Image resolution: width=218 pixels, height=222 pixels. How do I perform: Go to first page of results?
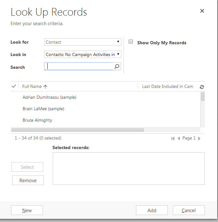click(173, 138)
